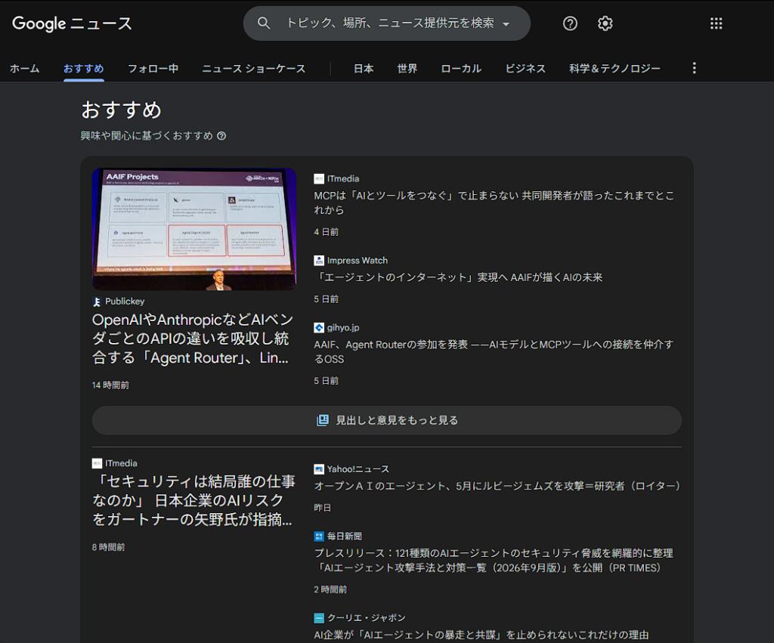Open the オープンＡＩのエージェント article
This screenshot has height=643, width=774.
click(x=497, y=486)
